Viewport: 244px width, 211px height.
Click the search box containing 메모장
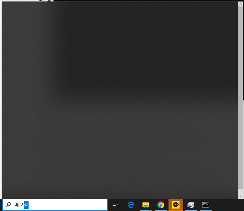click(x=55, y=205)
